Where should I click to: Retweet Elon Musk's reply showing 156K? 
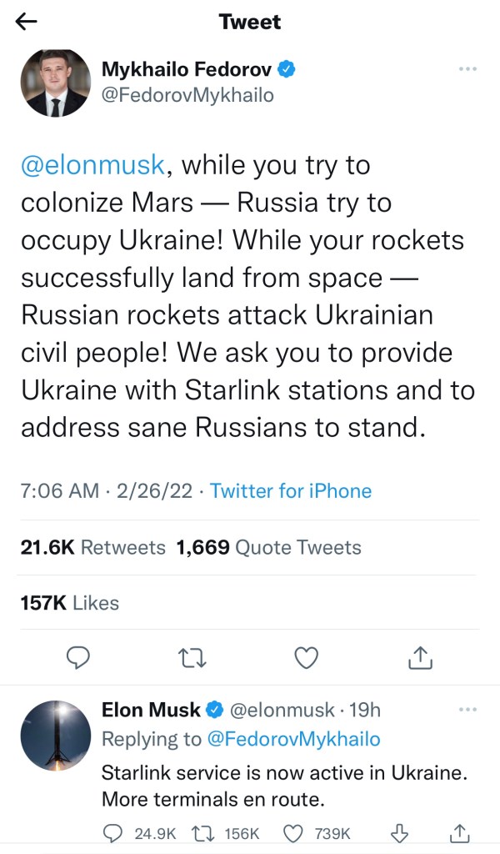coord(228,832)
